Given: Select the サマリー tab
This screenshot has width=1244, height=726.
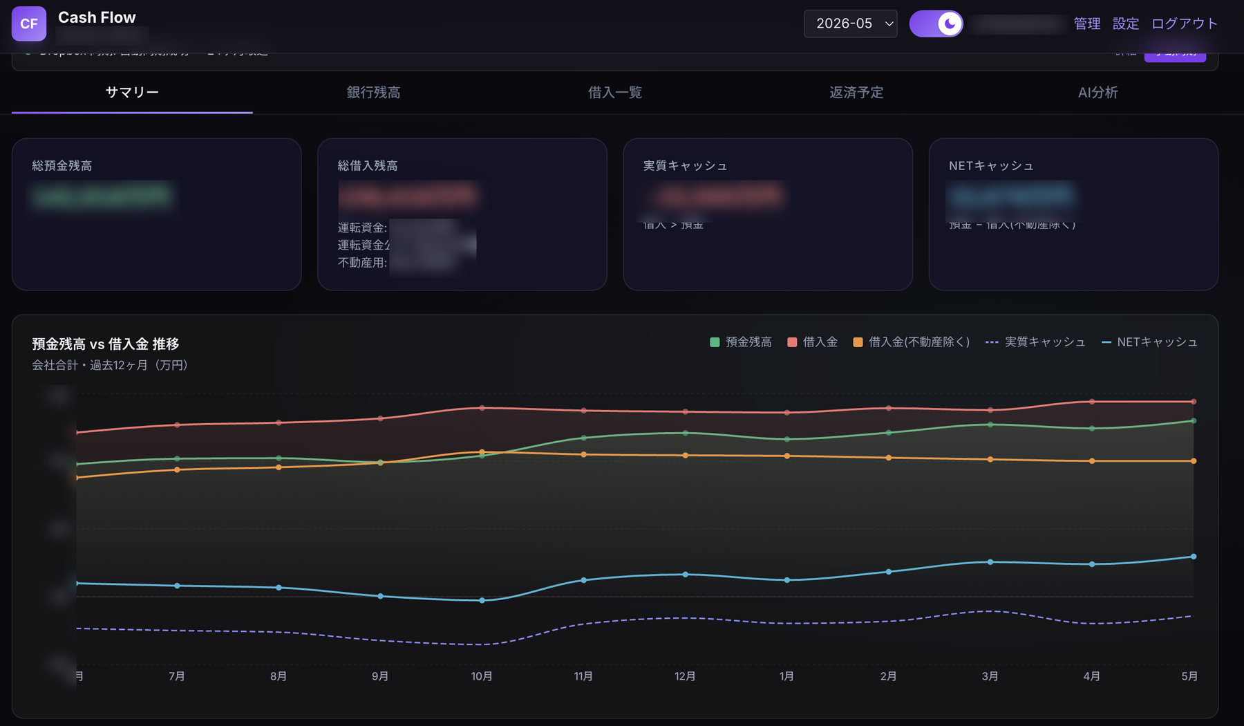Looking at the screenshot, I should pos(132,93).
